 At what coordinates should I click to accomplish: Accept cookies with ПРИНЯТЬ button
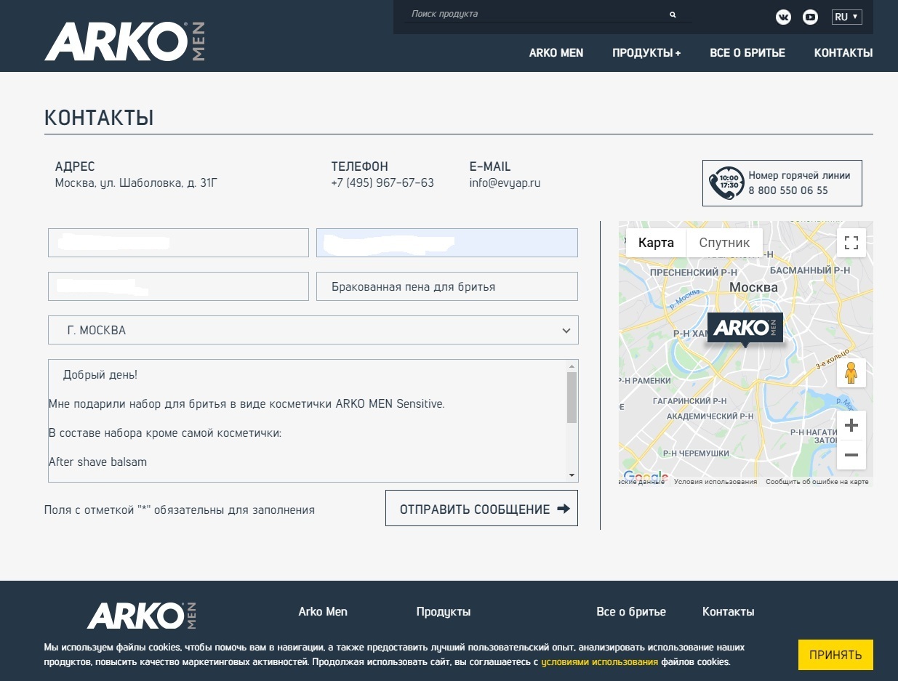point(835,655)
